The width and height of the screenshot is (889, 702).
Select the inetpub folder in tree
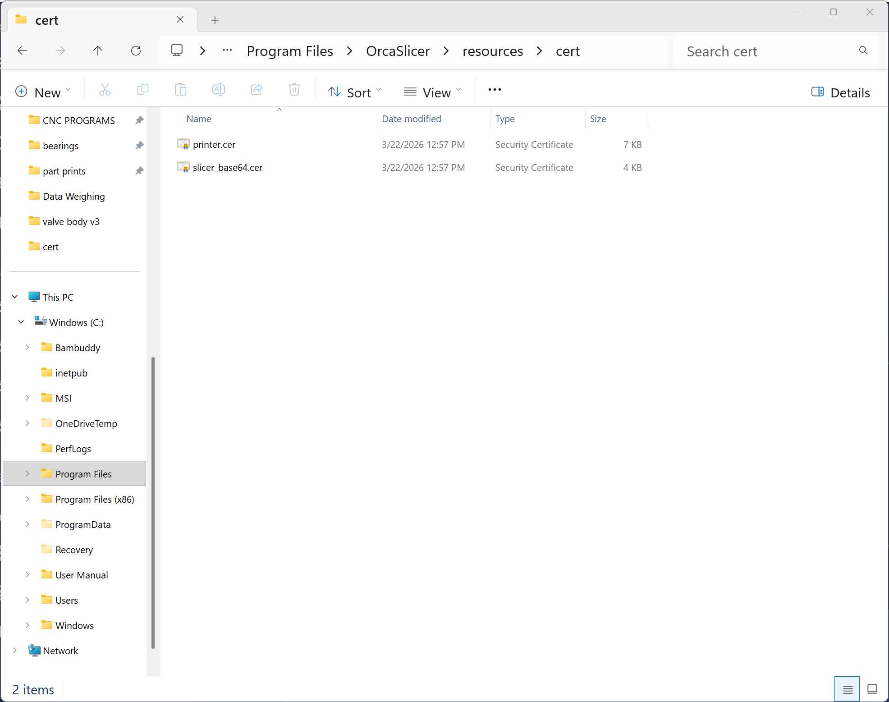tap(71, 373)
